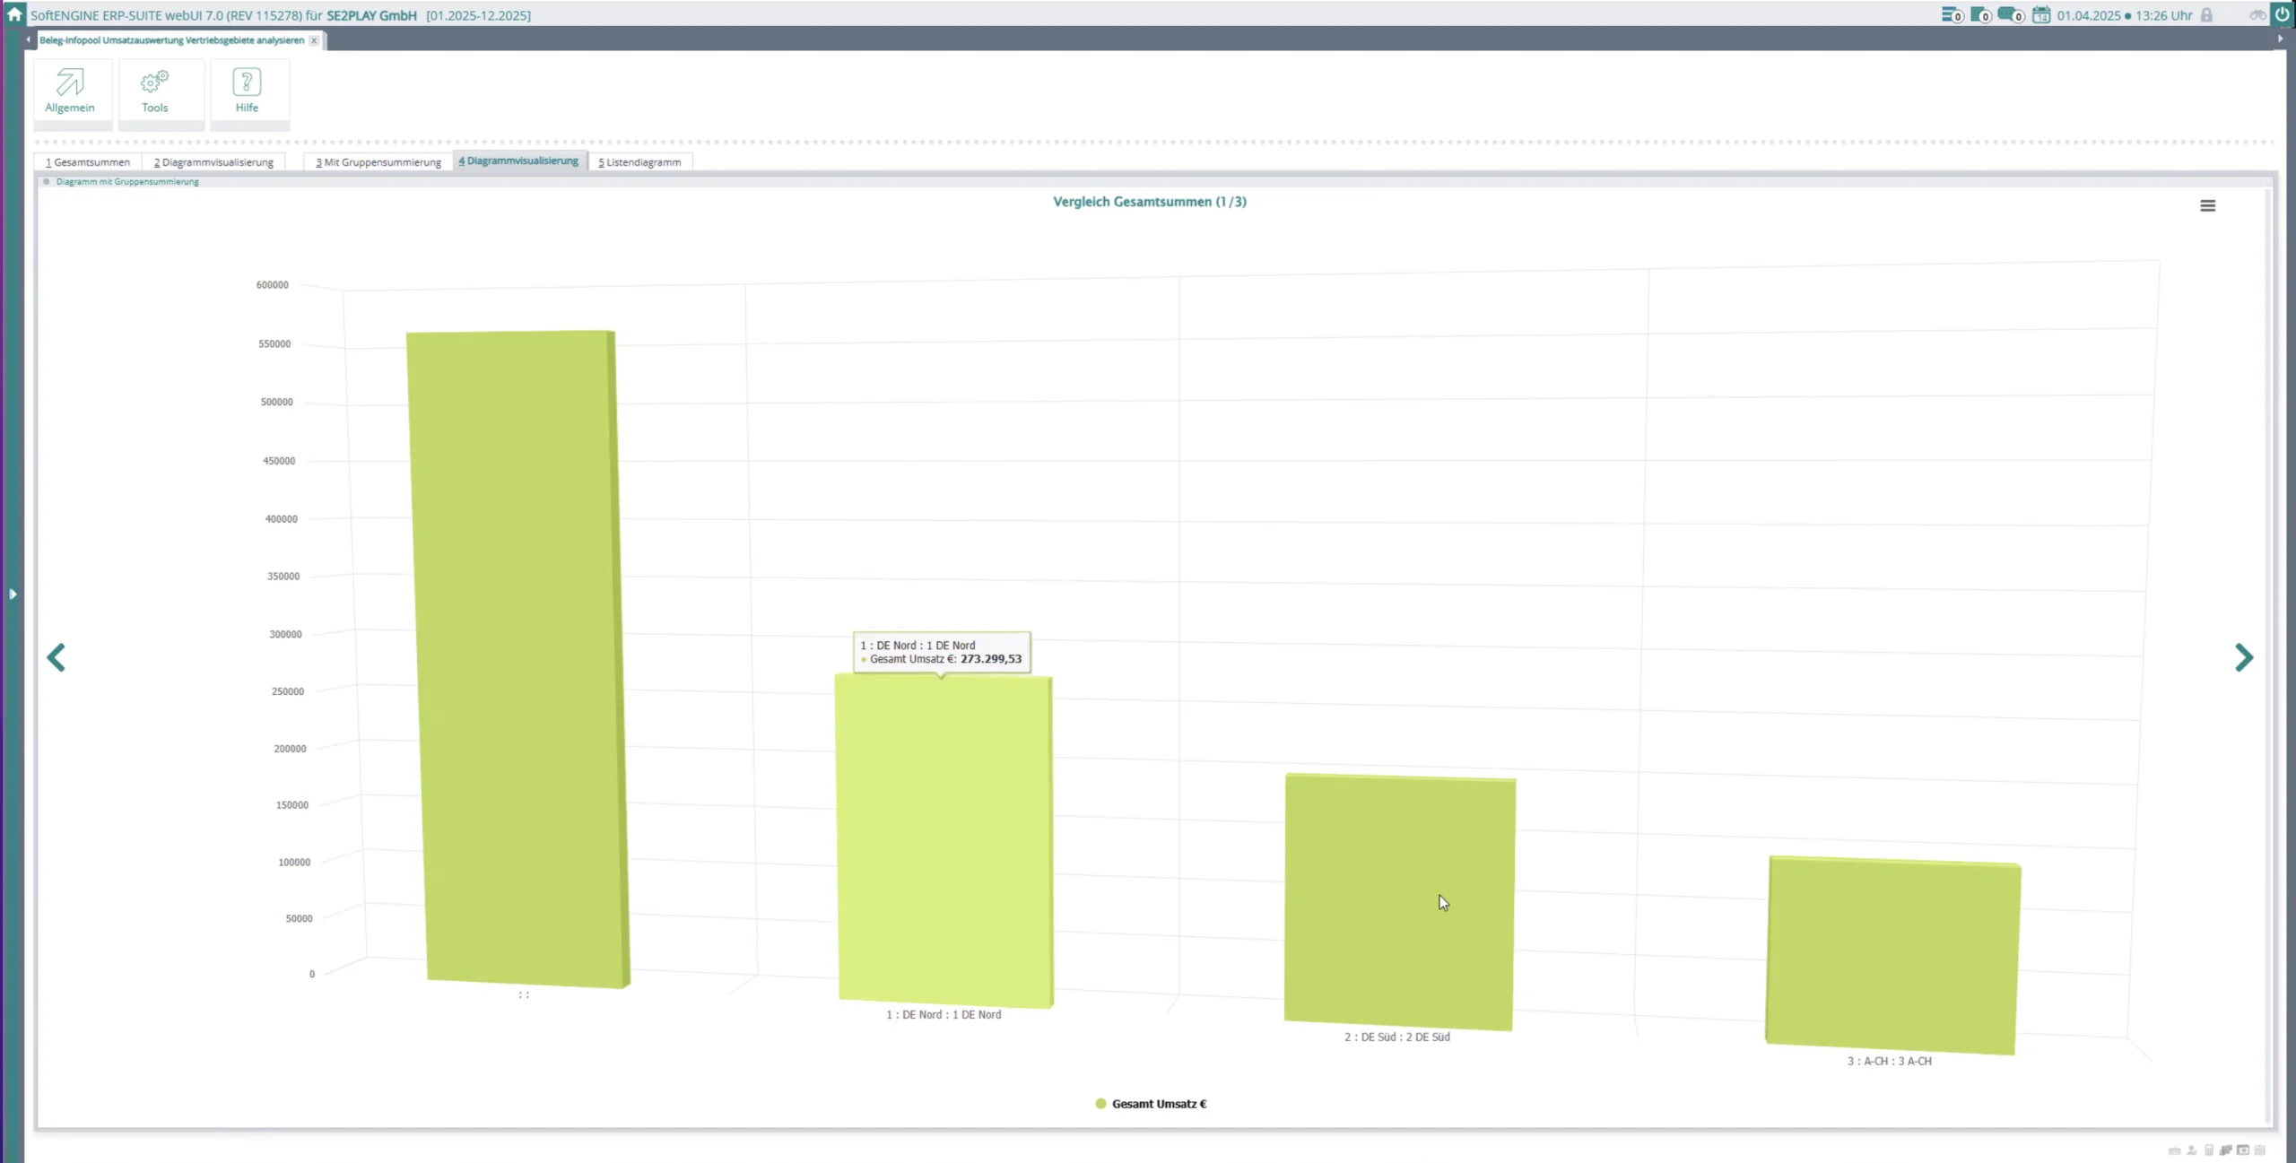Switch to the 5 Listendiagramm tab
Image resolution: width=2296 pixels, height=1163 pixels.
point(639,162)
